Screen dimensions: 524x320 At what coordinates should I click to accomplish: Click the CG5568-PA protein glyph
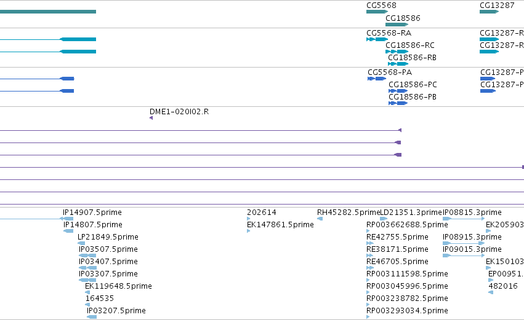click(377, 79)
